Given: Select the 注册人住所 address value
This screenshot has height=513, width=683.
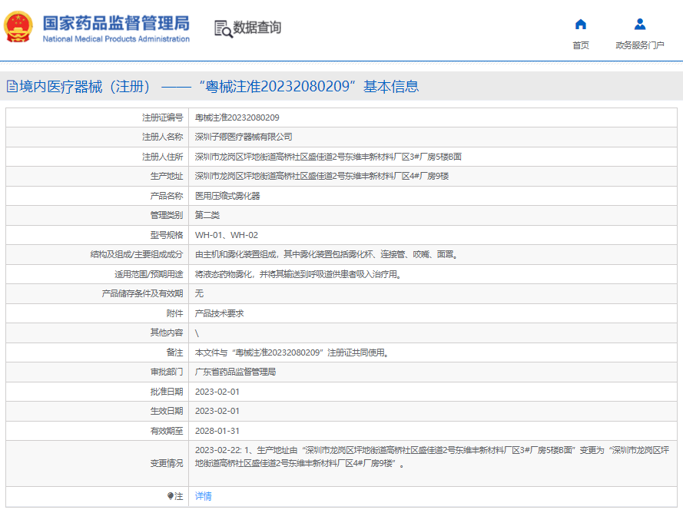Looking at the screenshot, I should pos(328,157).
